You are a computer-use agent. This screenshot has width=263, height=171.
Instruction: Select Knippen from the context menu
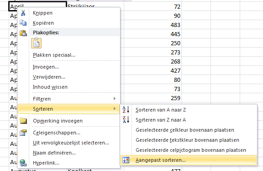tap(69, 13)
